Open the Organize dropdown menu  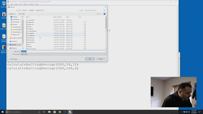click(x=12, y=14)
